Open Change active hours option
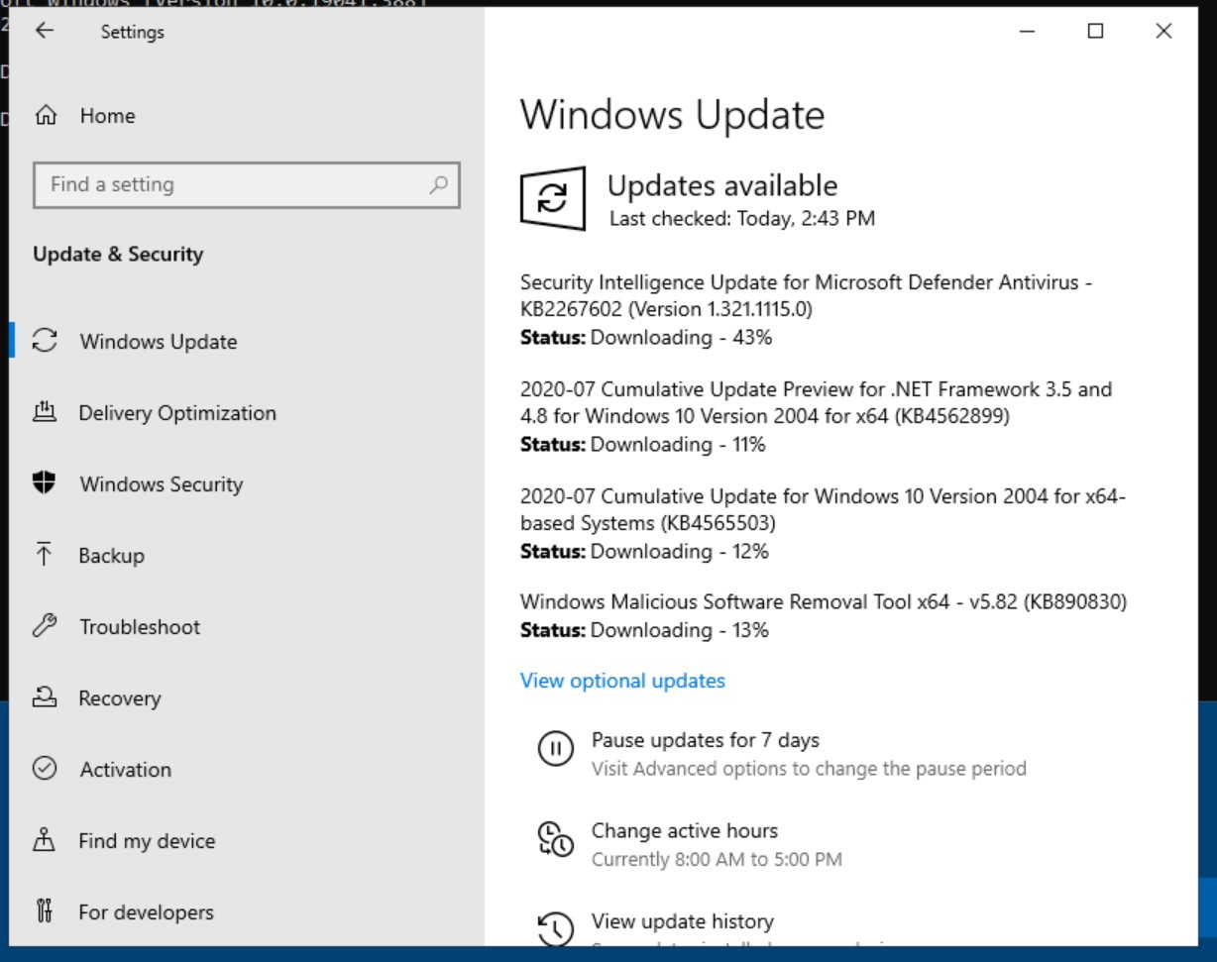Image resolution: width=1217 pixels, height=962 pixels. (685, 830)
